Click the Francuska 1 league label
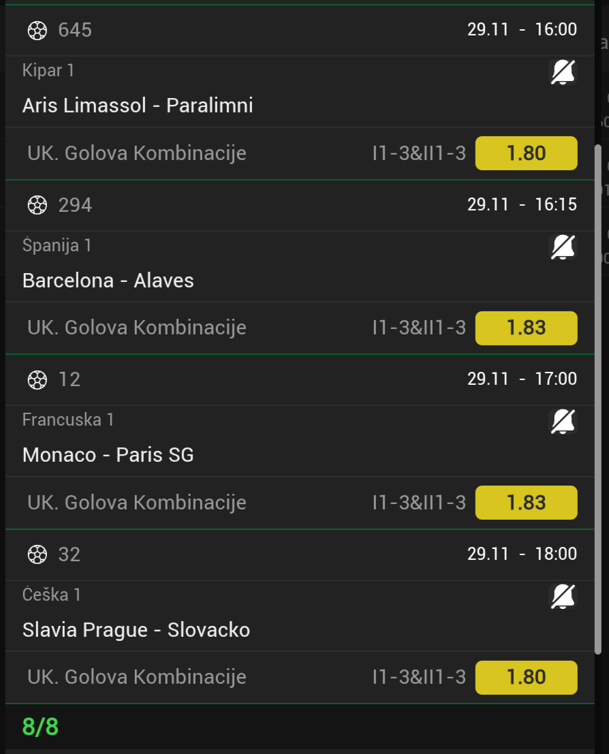Viewport: 609px width, 754px height. pos(68,420)
